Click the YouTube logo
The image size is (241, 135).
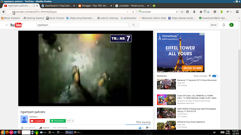(16, 25)
